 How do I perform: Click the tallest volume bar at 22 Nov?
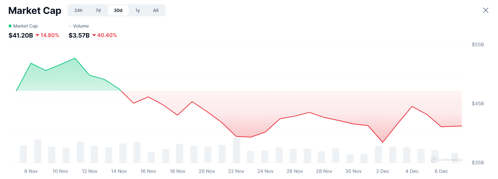point(236,150)
